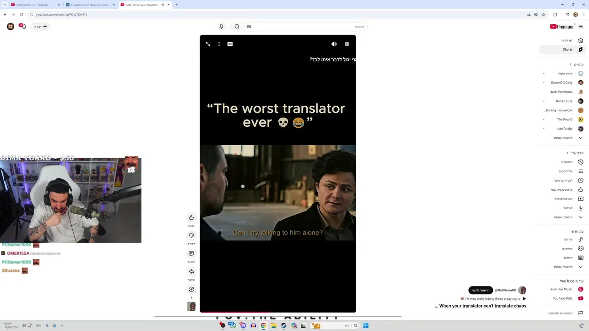Image resolution: width=589 pixels, height=331 pixels.
Task: Open the comments for the Short
Action: click(191, 253)
